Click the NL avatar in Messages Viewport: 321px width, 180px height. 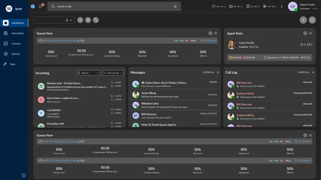[x=136, y=105]
